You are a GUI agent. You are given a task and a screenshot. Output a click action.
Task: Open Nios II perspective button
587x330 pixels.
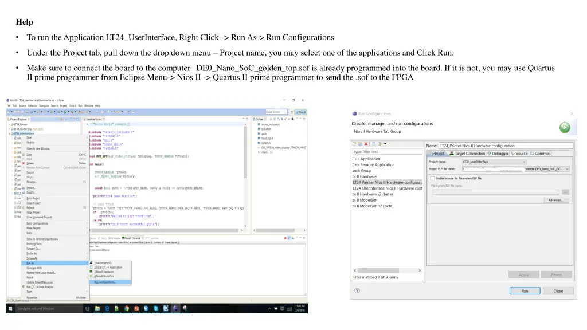(x=299, y=112)
